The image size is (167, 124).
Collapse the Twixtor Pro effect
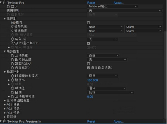(1, 2)
